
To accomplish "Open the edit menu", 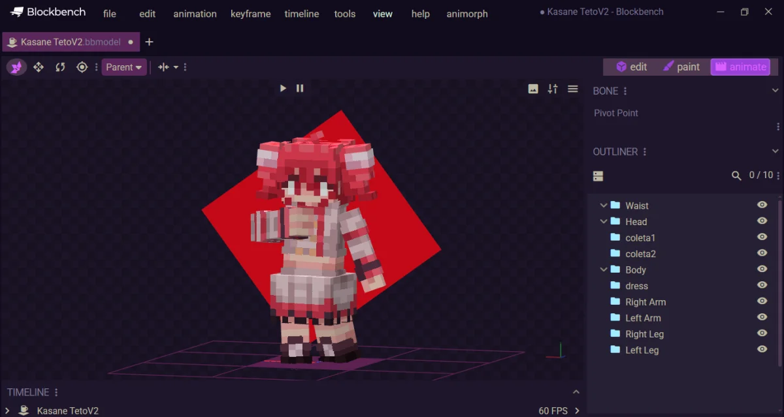I will pos(148,14).
